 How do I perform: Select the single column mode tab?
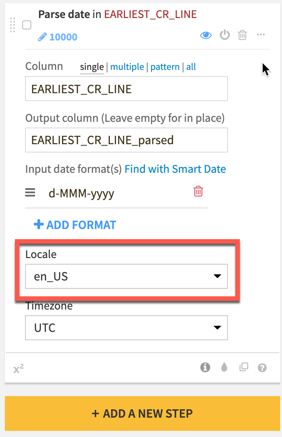click(x=92, y=67)
